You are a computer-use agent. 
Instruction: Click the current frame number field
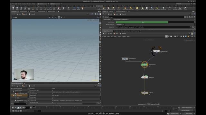point(27,108)
